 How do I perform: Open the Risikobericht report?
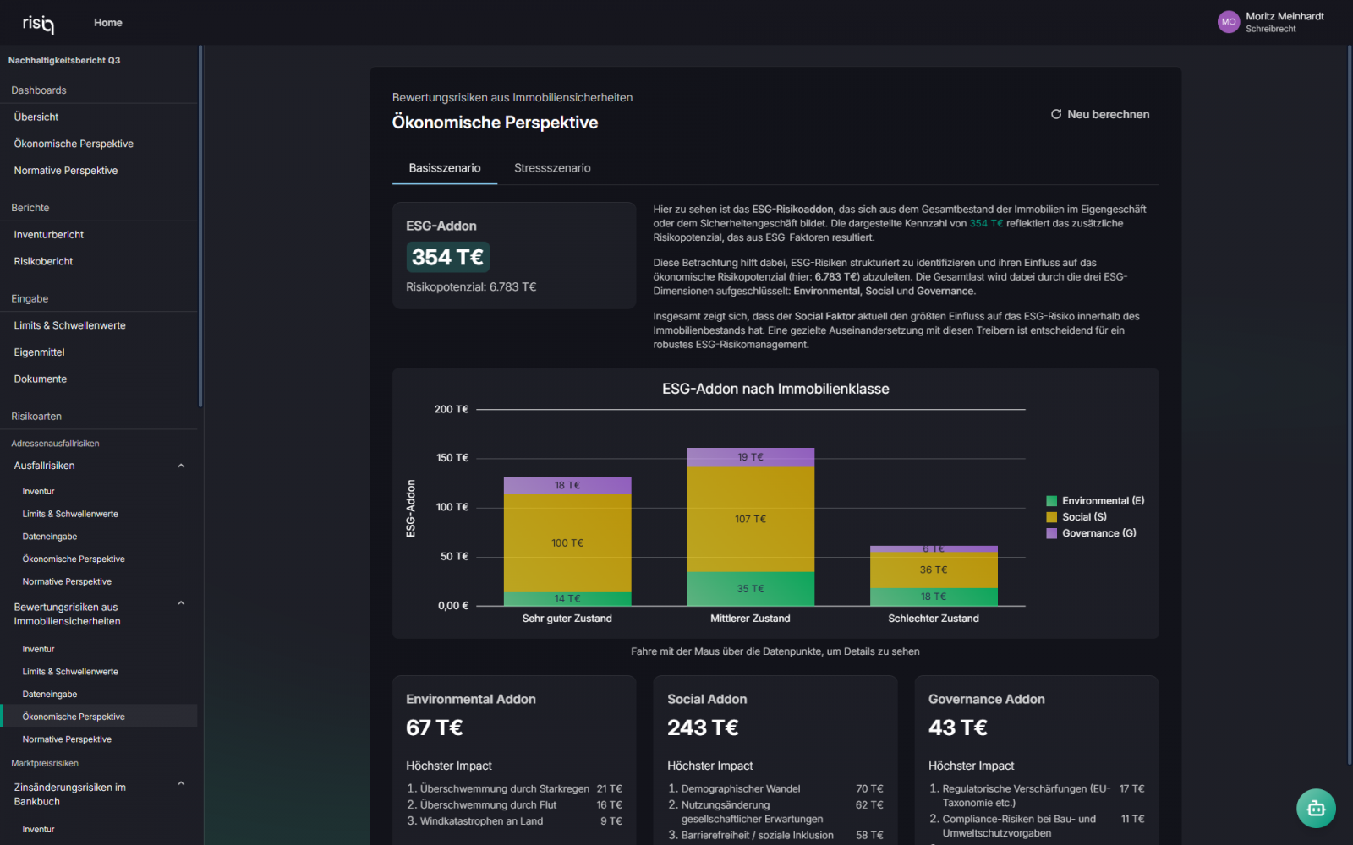(x=44, y=262)
